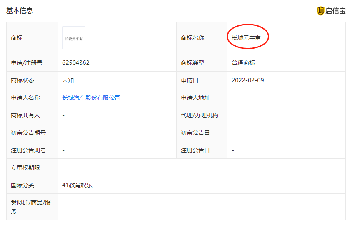The width and height of the screenshot is (350, 225).
Task: Click the 商标状态 label cell
Action: tap(32, 80)
